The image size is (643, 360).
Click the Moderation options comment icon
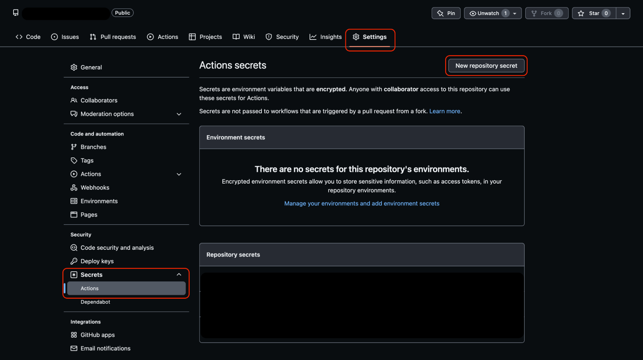click(x=74, y=114)
